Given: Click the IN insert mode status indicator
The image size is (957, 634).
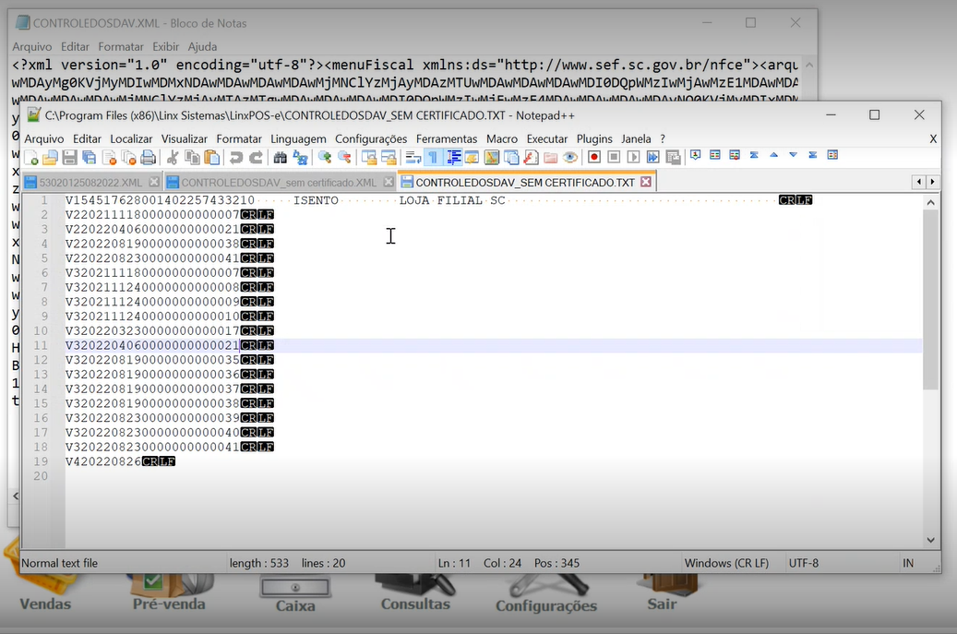Looking at the screenshot, I should click(x=908, y=563).
